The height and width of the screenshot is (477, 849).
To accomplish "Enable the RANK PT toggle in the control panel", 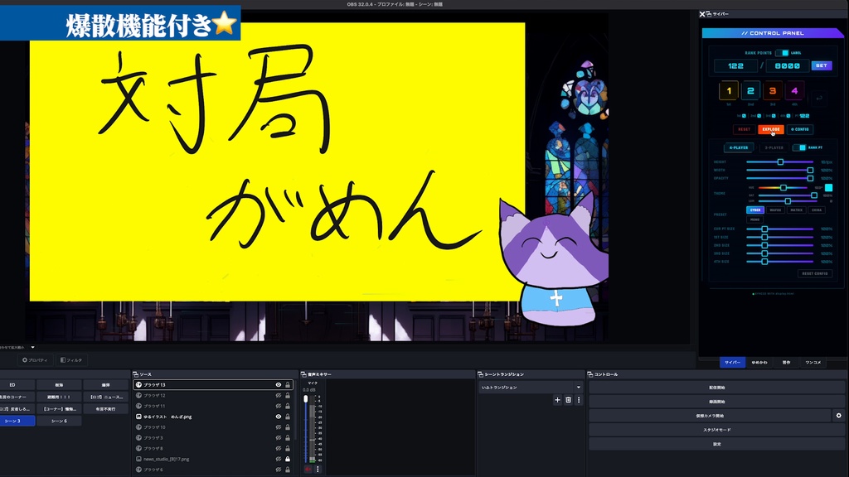I will [798, 147].
